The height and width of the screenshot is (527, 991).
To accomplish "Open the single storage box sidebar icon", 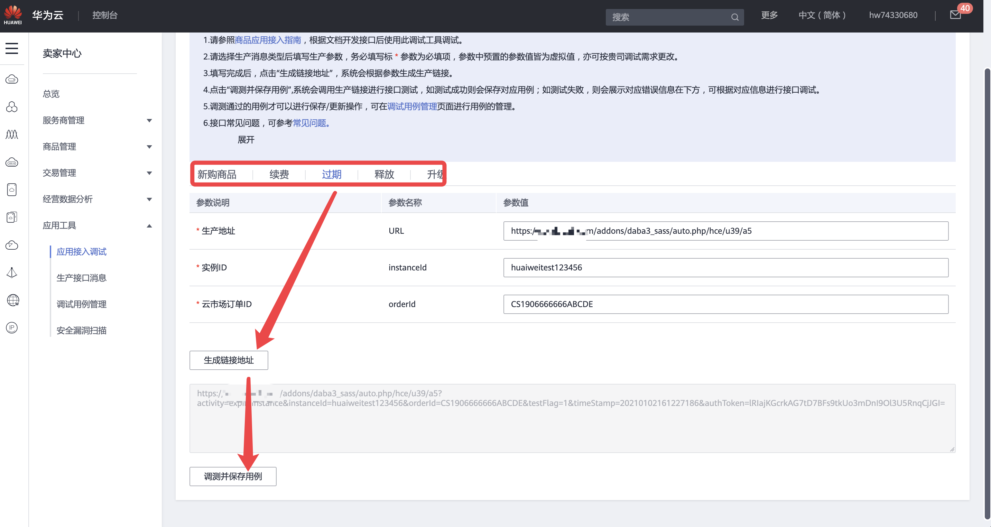I will coord(12,189).
